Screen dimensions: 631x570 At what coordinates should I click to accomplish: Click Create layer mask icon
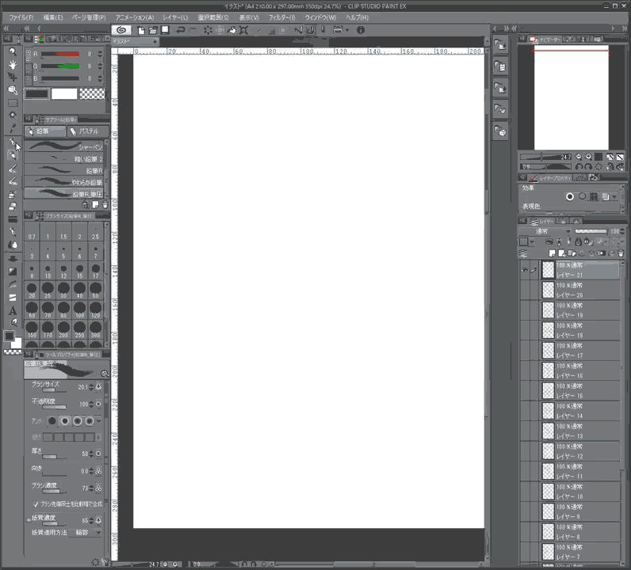[601, 253]
